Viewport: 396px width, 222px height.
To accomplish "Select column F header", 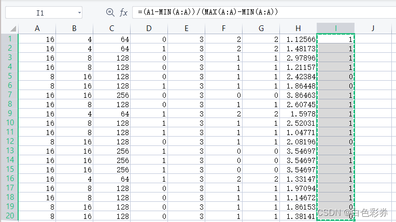I will tap(224, 28).
